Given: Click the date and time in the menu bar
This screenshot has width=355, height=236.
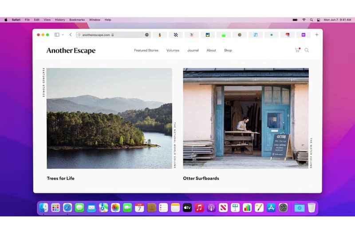Looking at the screenshot, I should tap(337, 20).
